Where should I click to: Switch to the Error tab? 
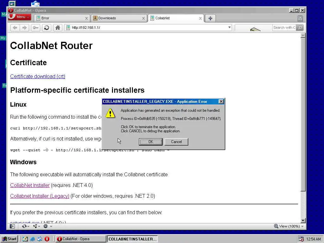coord(62,18)
